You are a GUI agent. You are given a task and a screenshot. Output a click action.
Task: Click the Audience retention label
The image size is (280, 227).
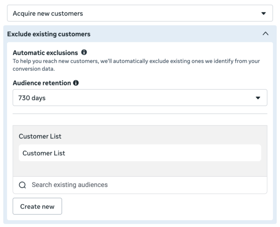click(42, 83)
